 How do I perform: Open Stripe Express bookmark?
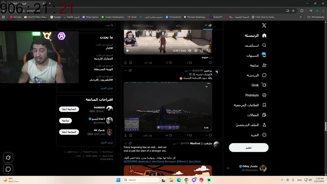(x=90, y=17)
